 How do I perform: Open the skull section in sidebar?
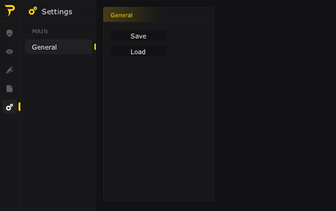9,33
